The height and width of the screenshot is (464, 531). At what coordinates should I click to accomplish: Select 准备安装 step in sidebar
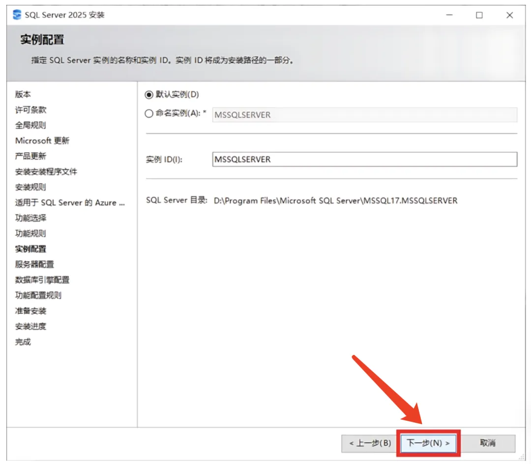(31, 311)
